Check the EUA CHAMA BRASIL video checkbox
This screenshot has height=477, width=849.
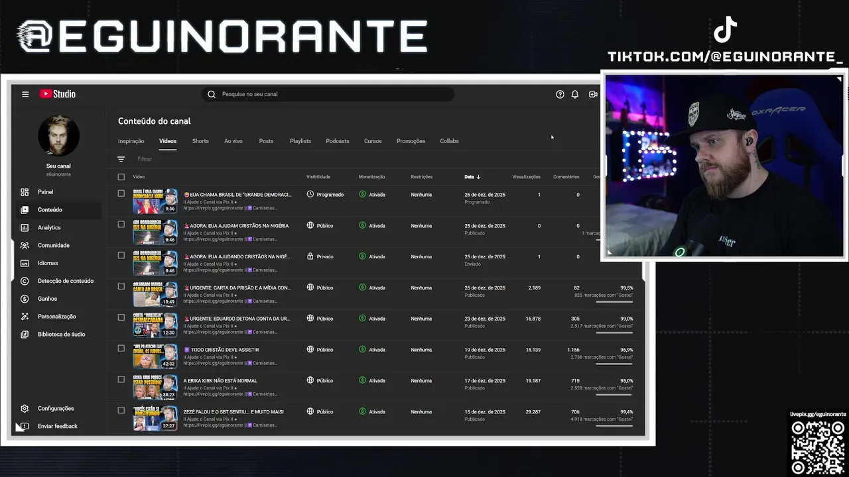coord(121,193)
